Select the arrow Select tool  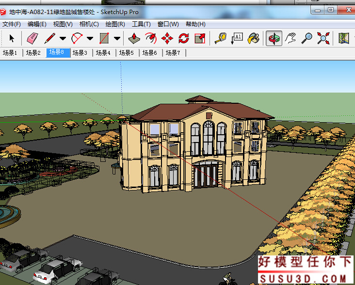point(12,38)
